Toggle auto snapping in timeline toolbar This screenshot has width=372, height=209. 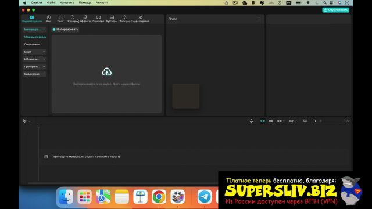(x=271, y=121)
